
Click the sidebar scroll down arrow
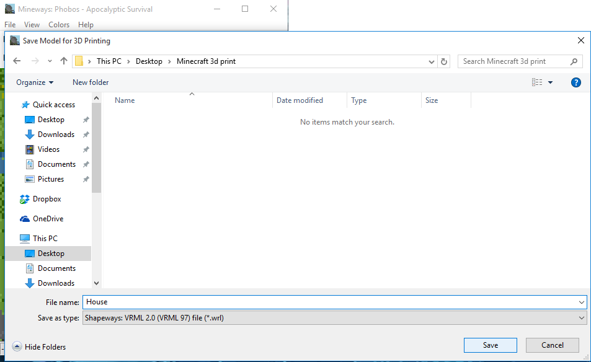tap(97, 283)
